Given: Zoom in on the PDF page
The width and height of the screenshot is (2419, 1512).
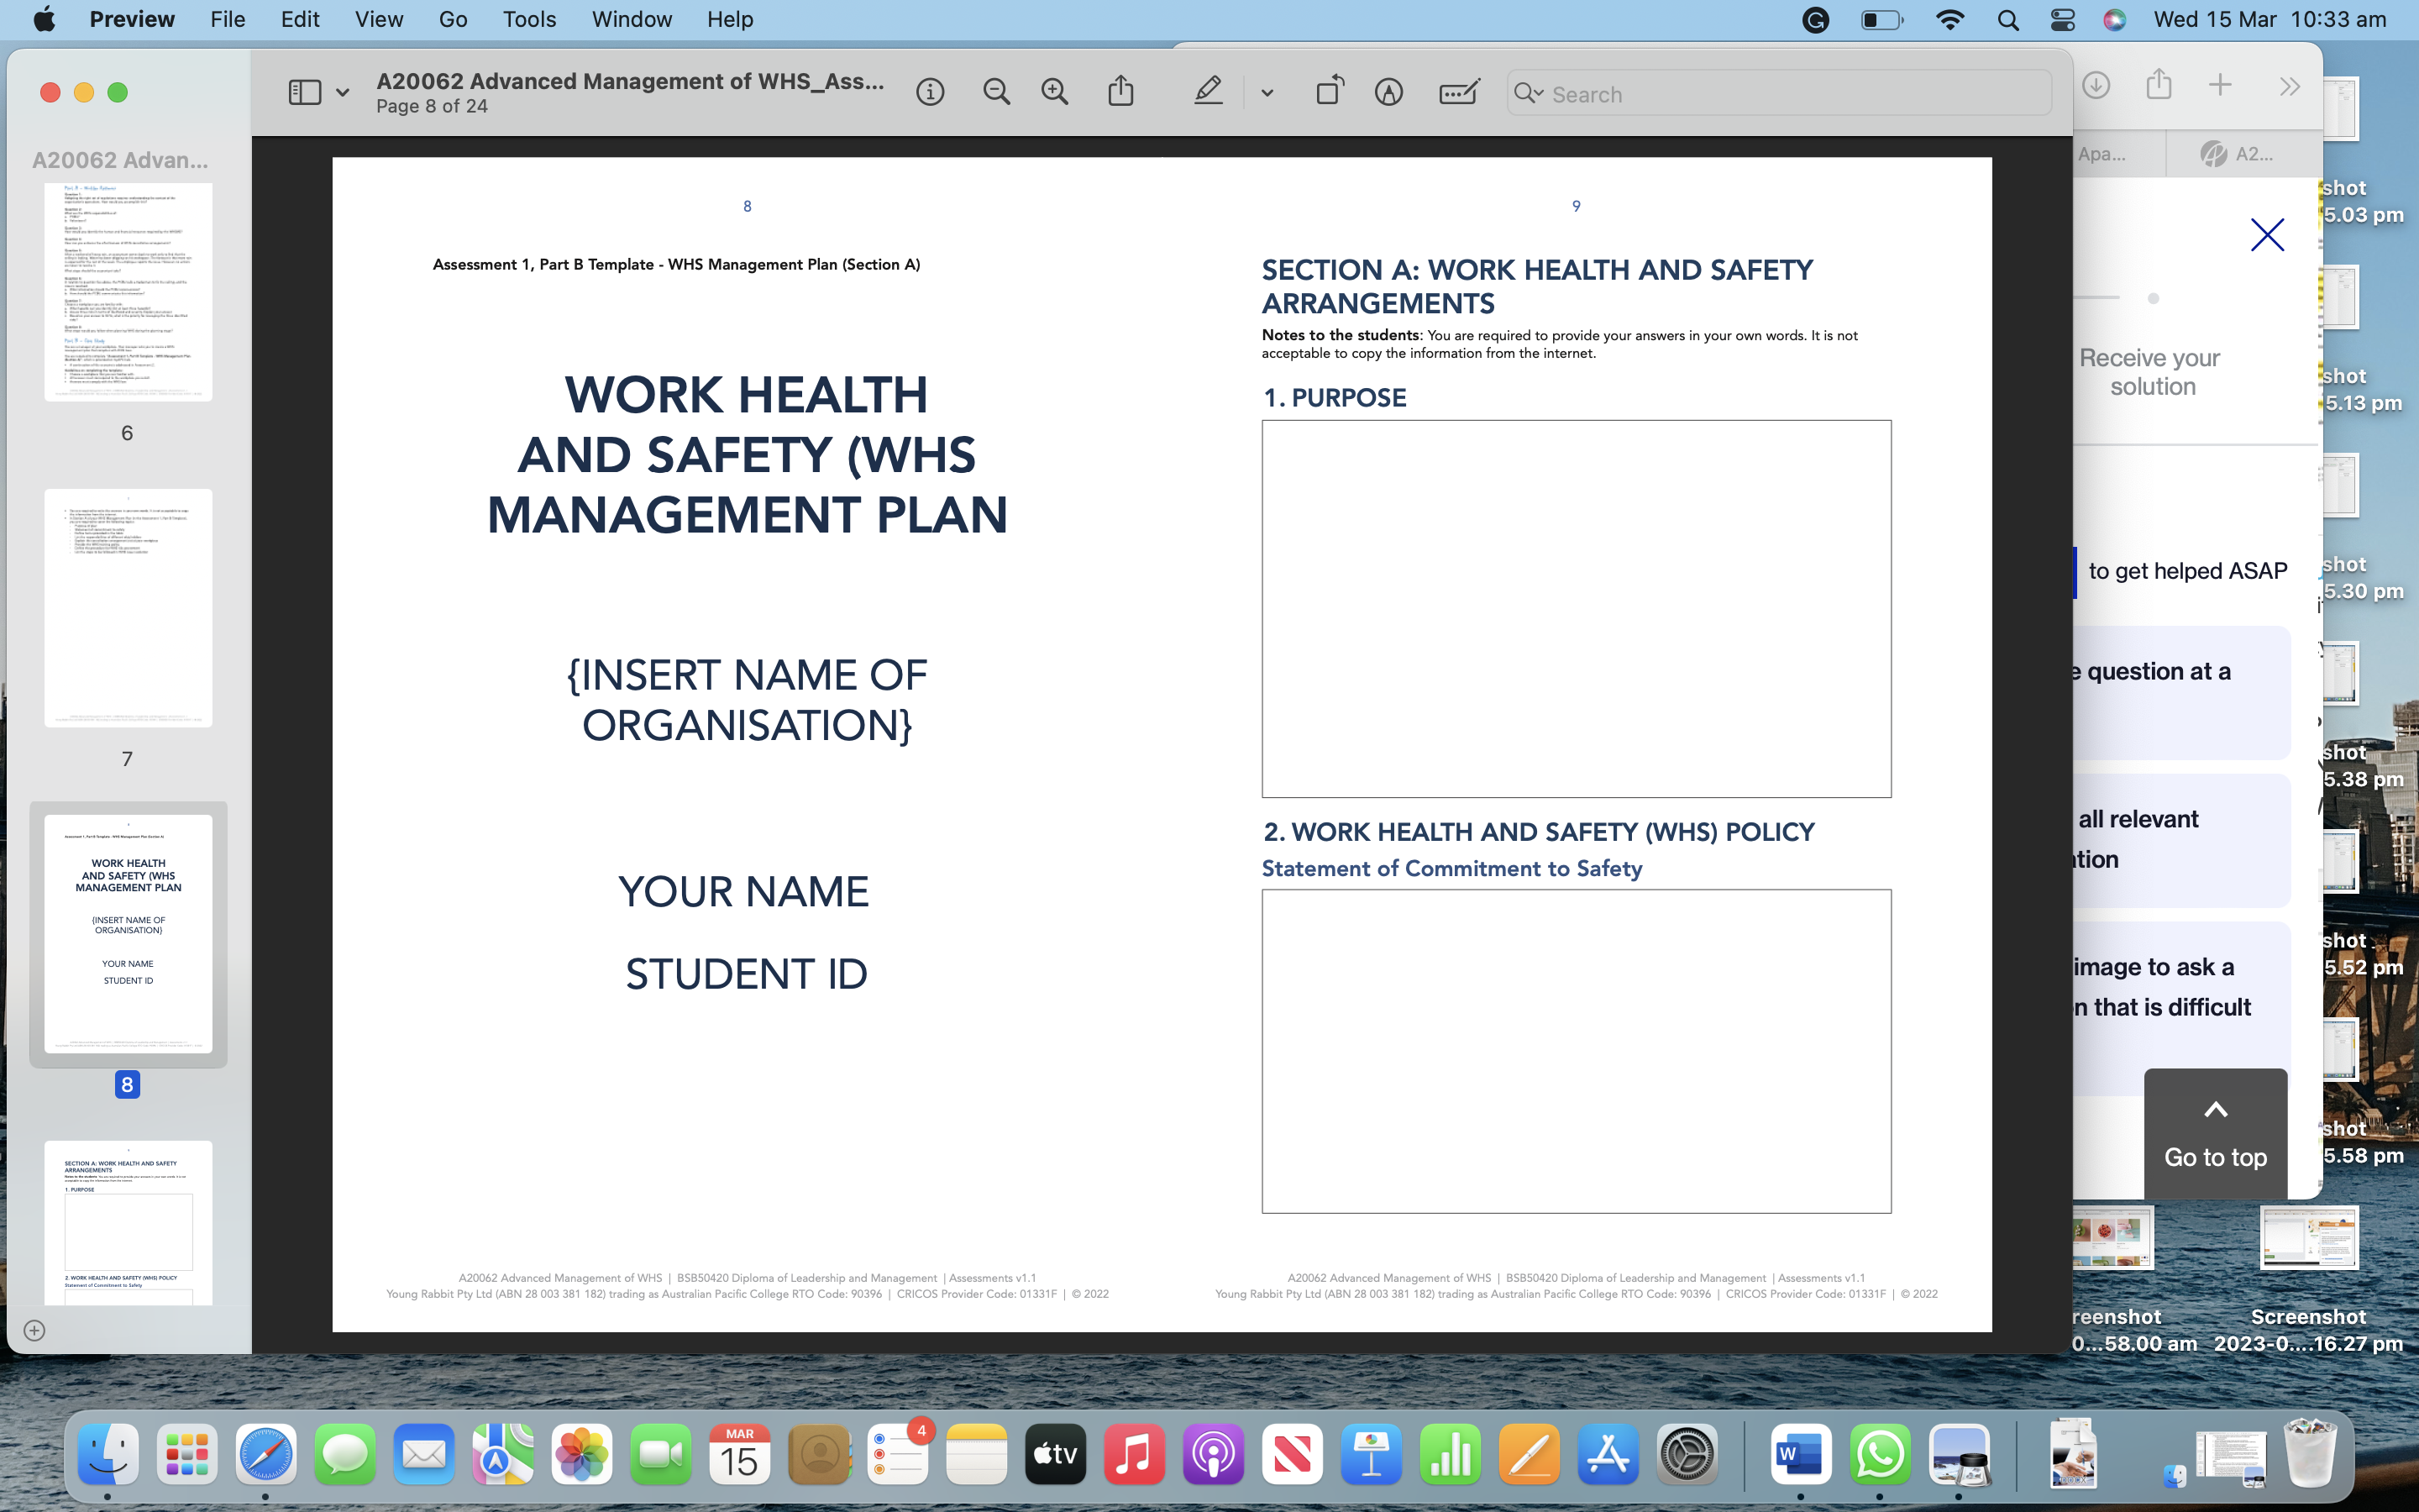Looking at the screenshot, I should (x=1053, y=91).
